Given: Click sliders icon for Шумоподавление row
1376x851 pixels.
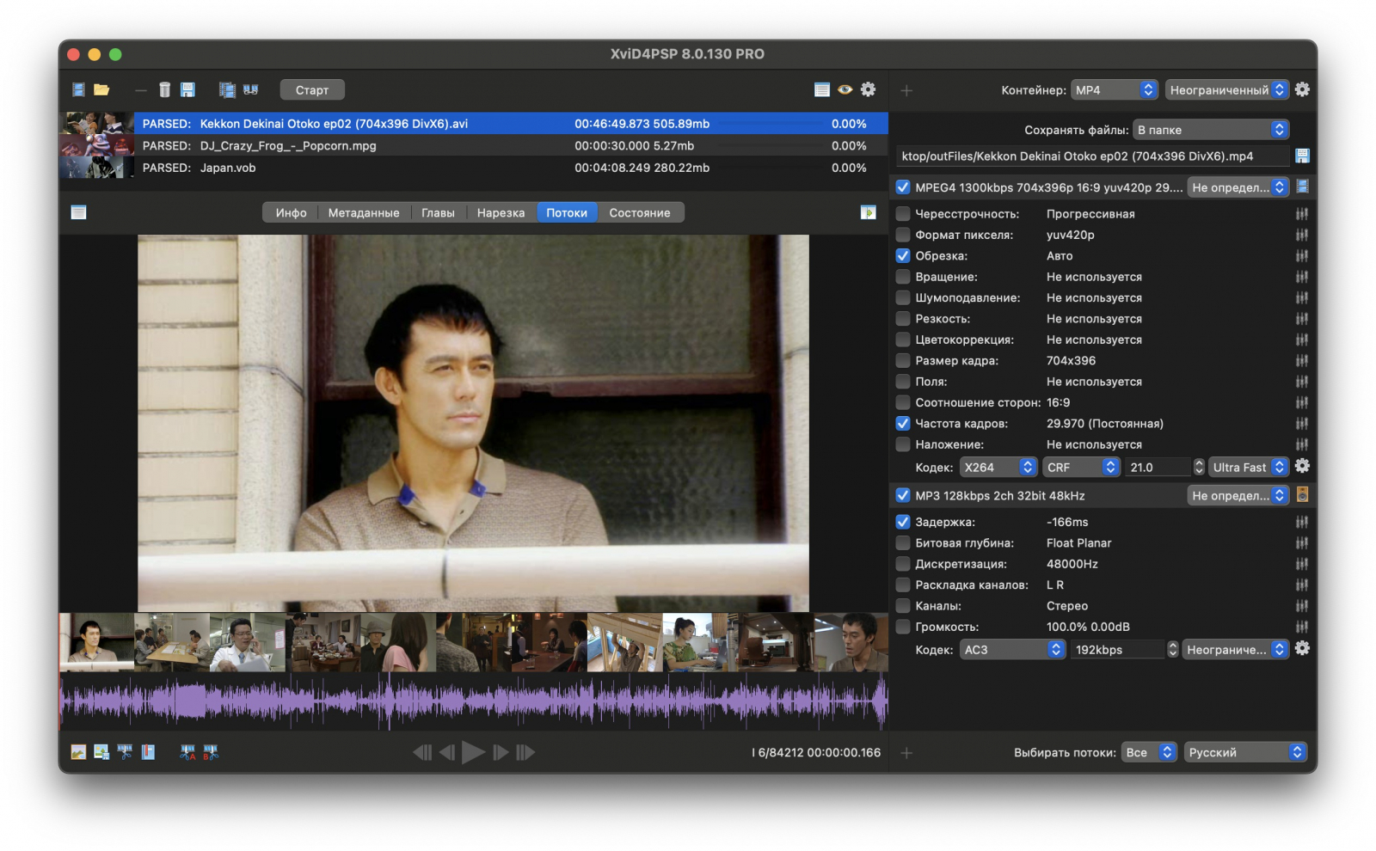Looking at the screenshot, I should tap(1302, 297).
